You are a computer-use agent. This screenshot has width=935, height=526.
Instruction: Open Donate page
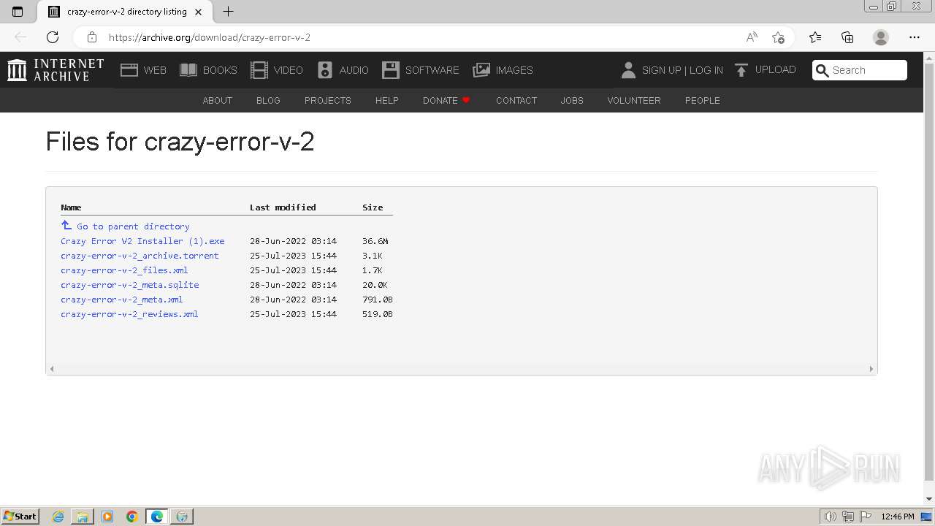click(x=446, y=100)
